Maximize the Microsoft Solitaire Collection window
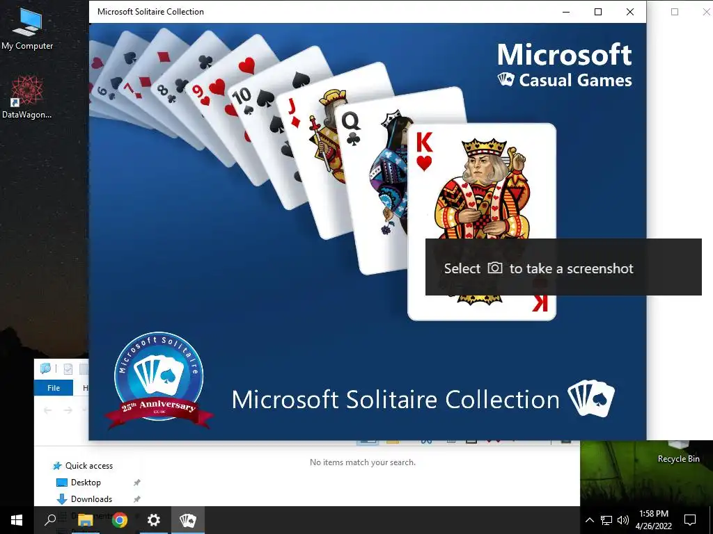713x534 pixels. pos(598,12)
